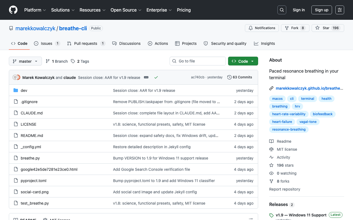Click the Sign in link

pos(299,10)
